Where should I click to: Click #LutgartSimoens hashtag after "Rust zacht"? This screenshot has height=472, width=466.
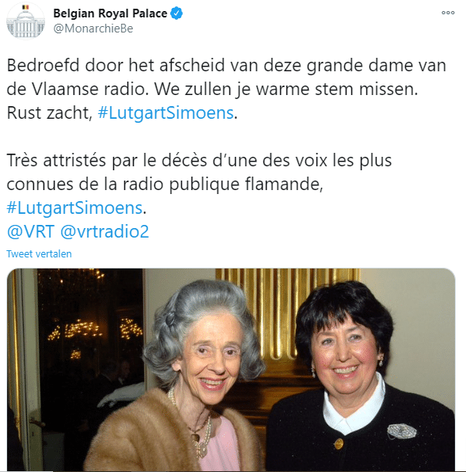(165, 113)
